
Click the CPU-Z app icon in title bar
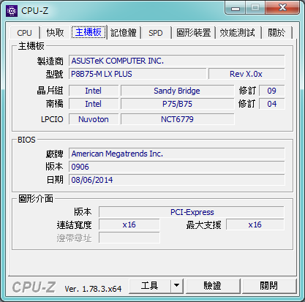12,11
